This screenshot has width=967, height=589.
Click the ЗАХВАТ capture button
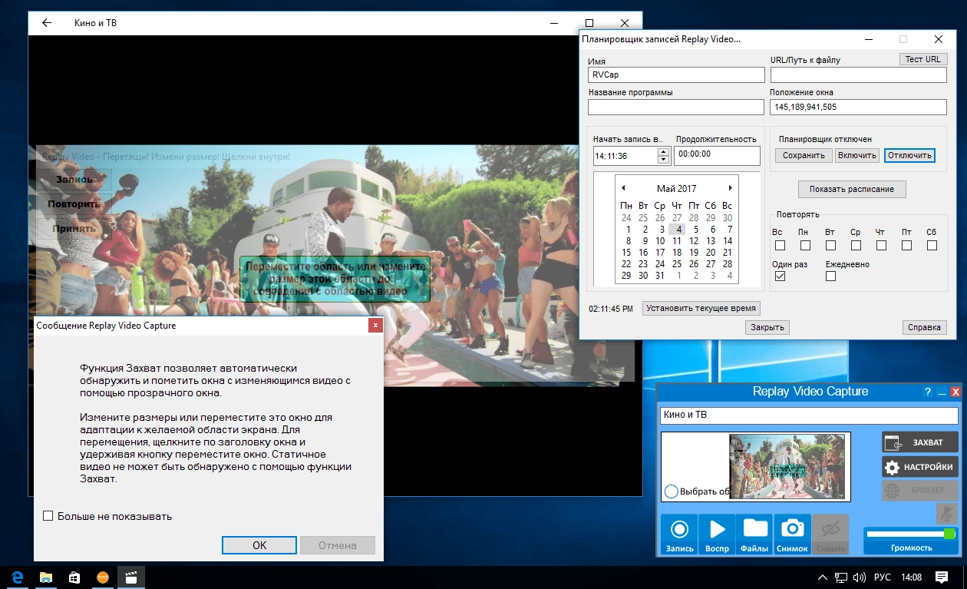click(x=919, y=442)
